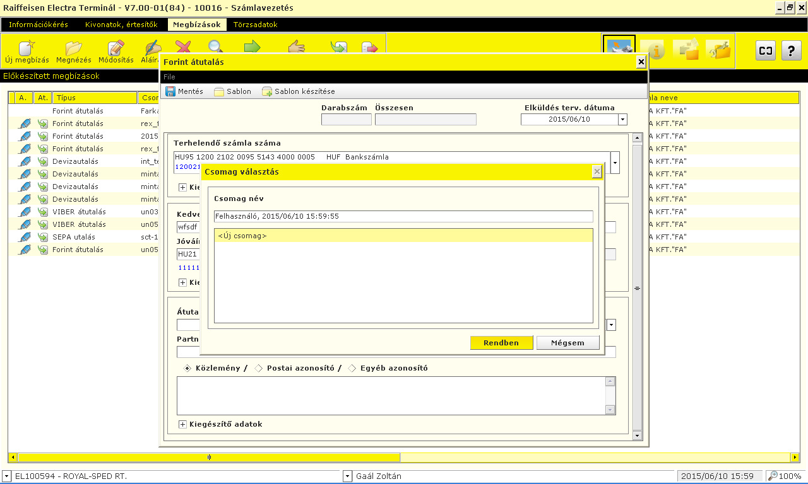Expand the plus box under Terhelendő számla
The height and width of the screenshot is (484, 808).
183,187
